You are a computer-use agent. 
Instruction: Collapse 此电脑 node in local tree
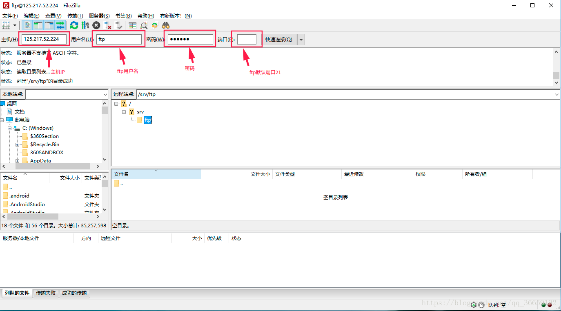tap(2, 120)
